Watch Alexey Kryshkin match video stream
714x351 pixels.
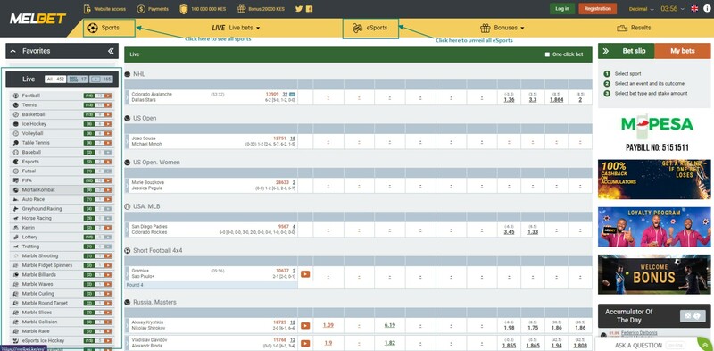[305, 325]
